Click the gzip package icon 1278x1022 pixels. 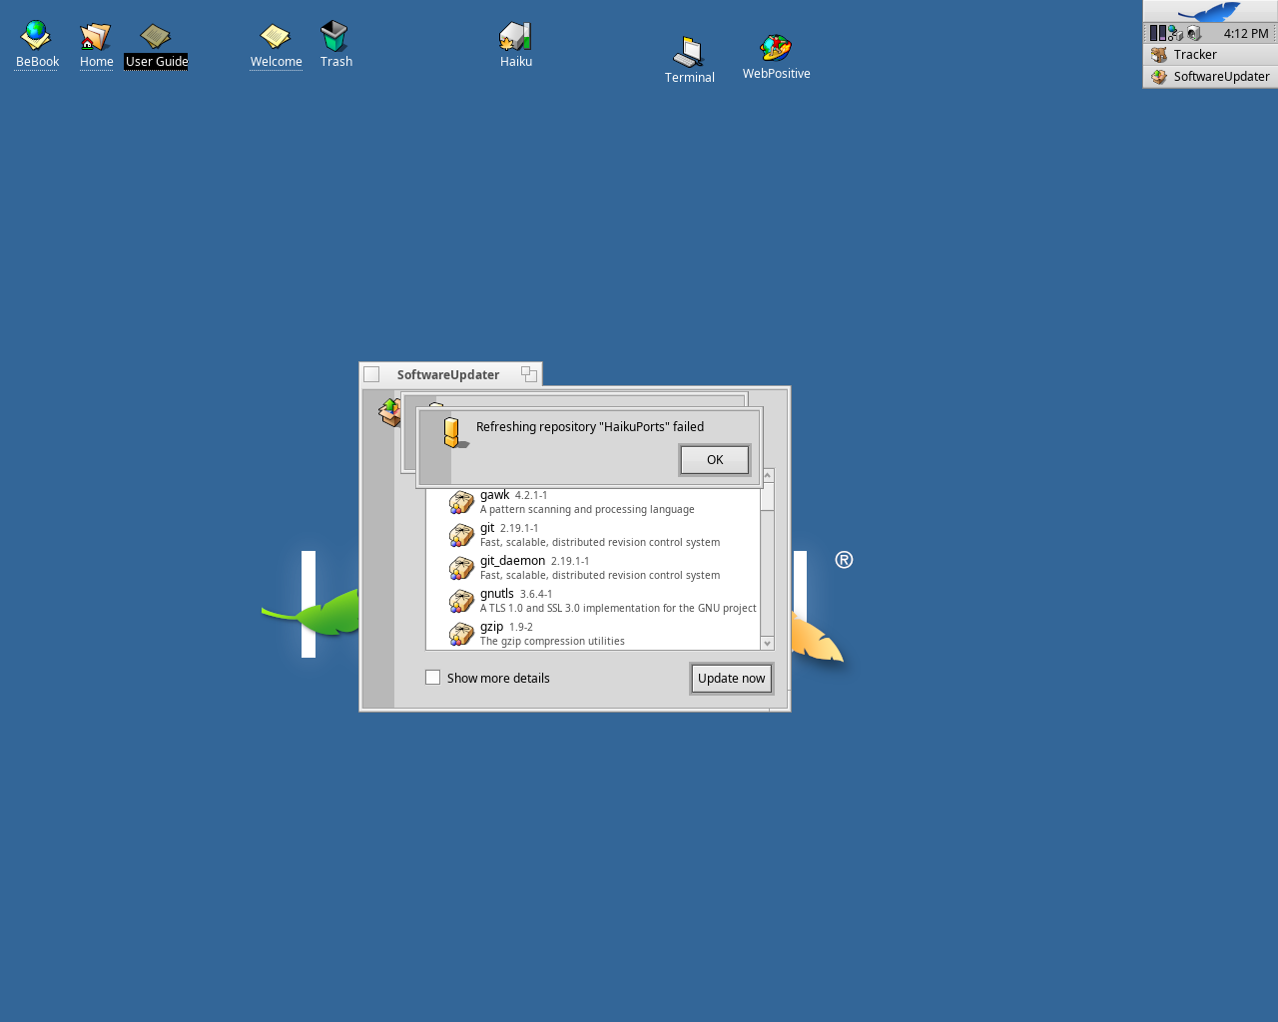(461, 634)
